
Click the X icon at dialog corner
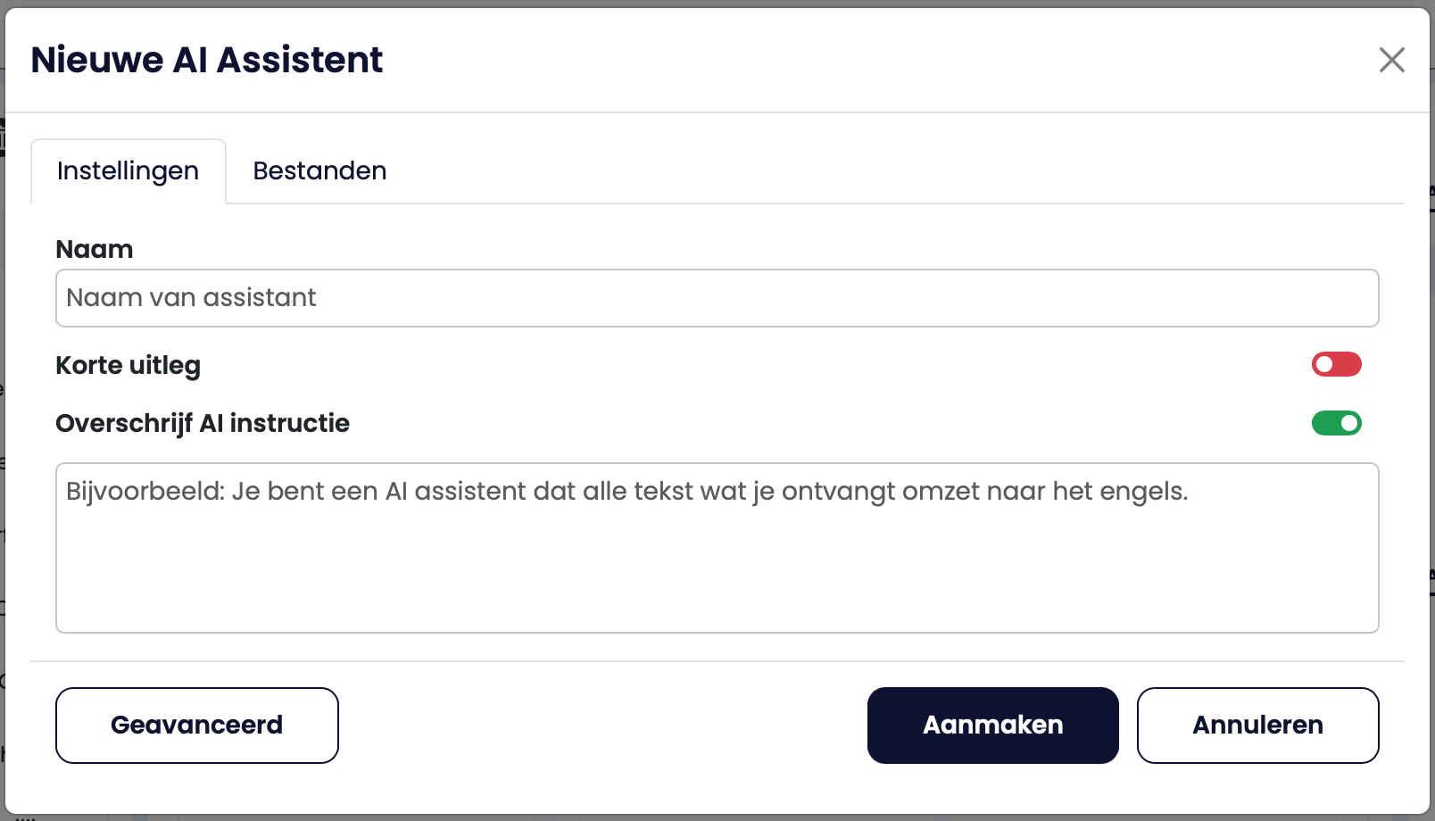(1391, 60)
